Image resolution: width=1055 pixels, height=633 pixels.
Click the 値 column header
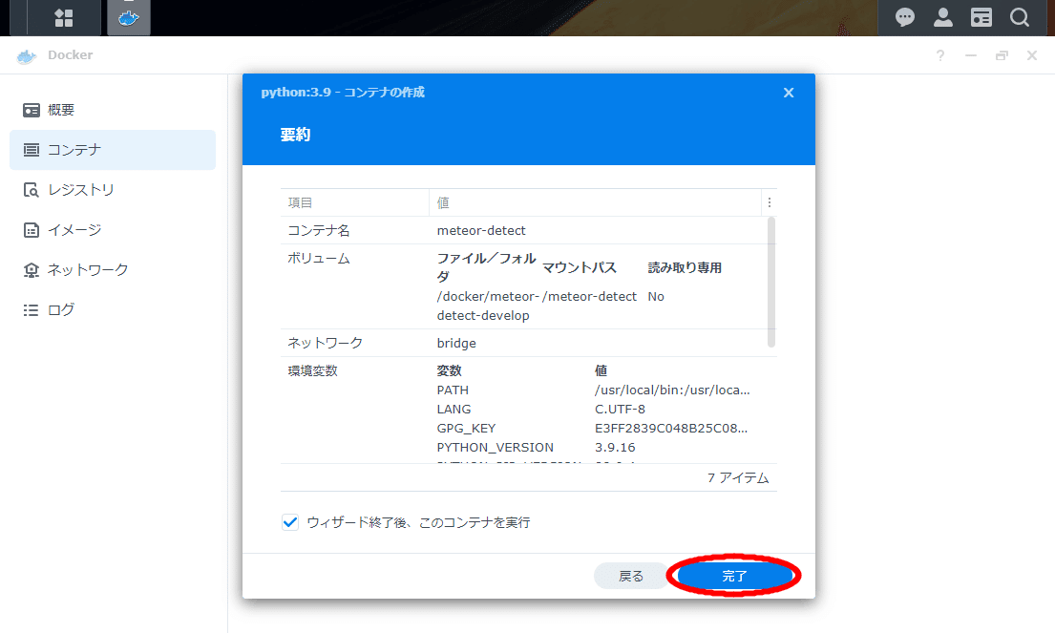pos(596,202)
